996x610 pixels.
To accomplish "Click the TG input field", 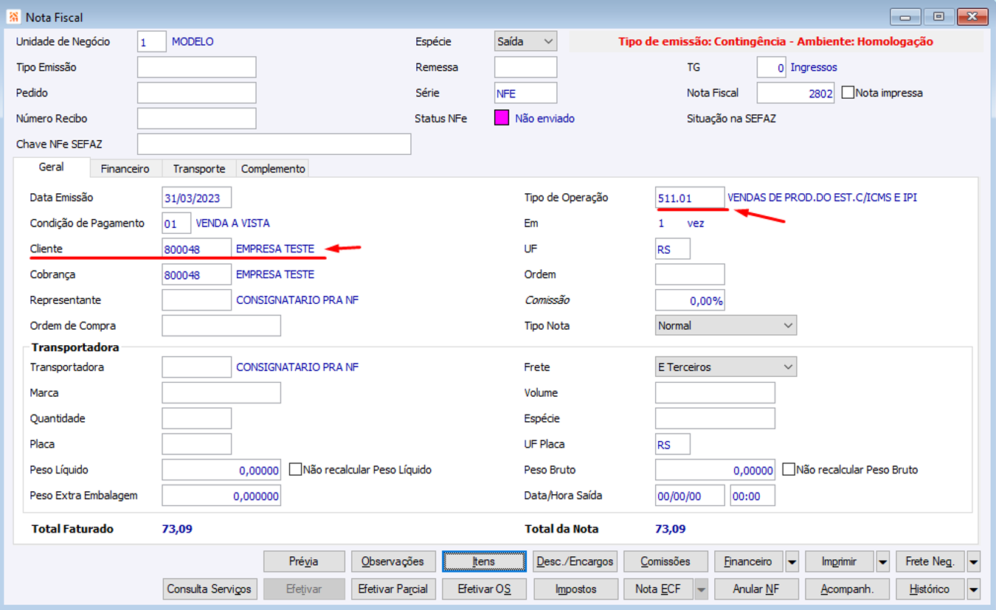I will pyautogui.click(x=772, y=67).
